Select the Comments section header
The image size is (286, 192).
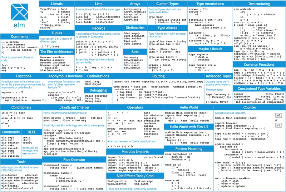[x=20, y=36]
